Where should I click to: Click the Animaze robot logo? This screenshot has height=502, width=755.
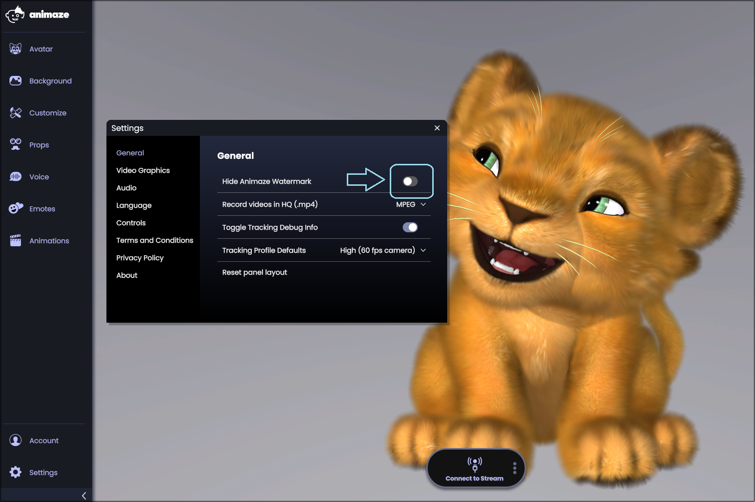pyautogui.click(x=15, y=14)
